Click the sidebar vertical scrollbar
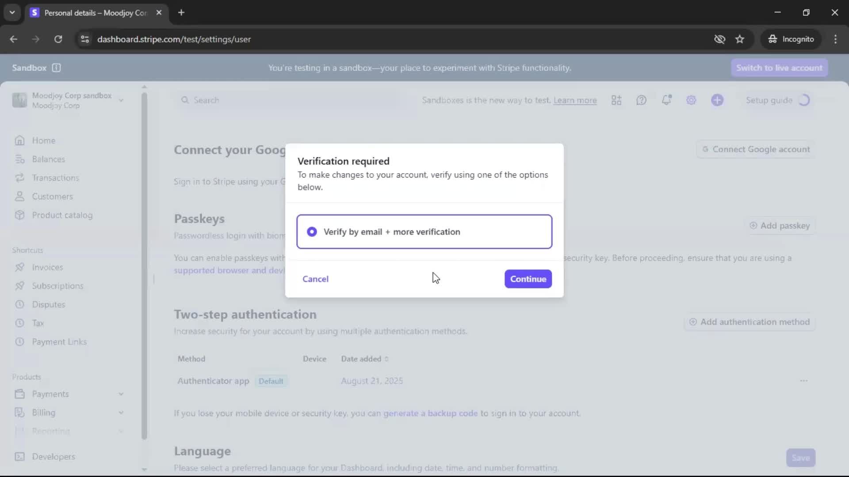The height and width of the screenshot is (477, 849). (x=144, y=265)
